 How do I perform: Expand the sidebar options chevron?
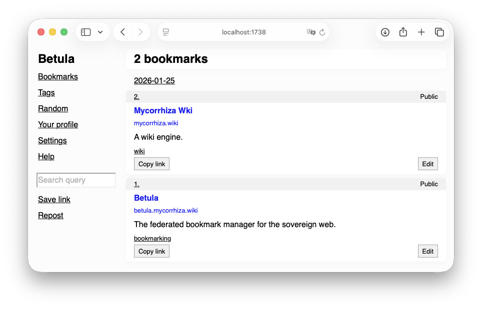pos(99,31)
